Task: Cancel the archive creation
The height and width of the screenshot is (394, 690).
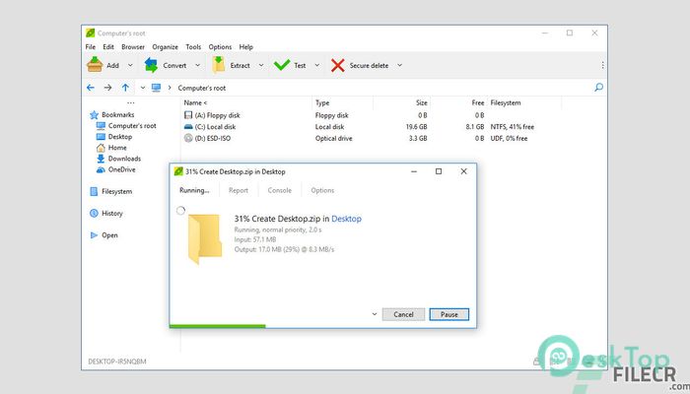Action: point(403,314)
